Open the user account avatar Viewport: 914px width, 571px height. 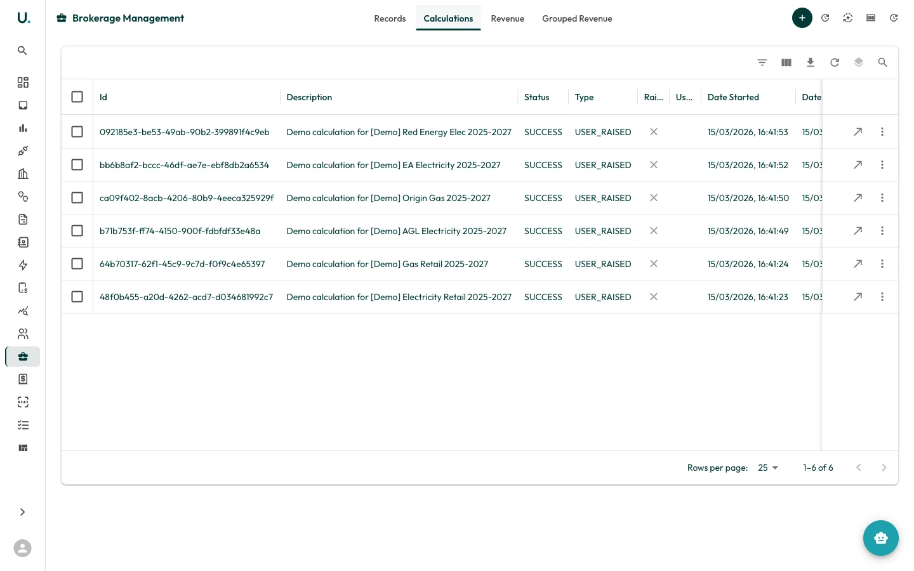pos(23,548)
